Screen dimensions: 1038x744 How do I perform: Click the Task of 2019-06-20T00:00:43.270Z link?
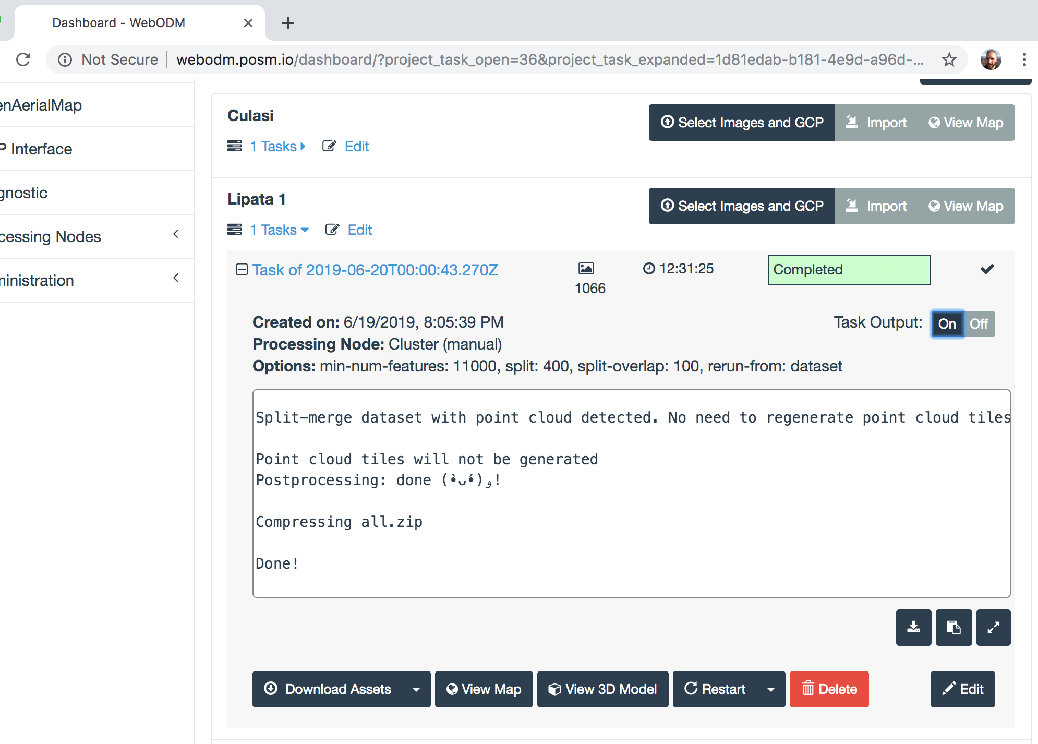[375, 270]
